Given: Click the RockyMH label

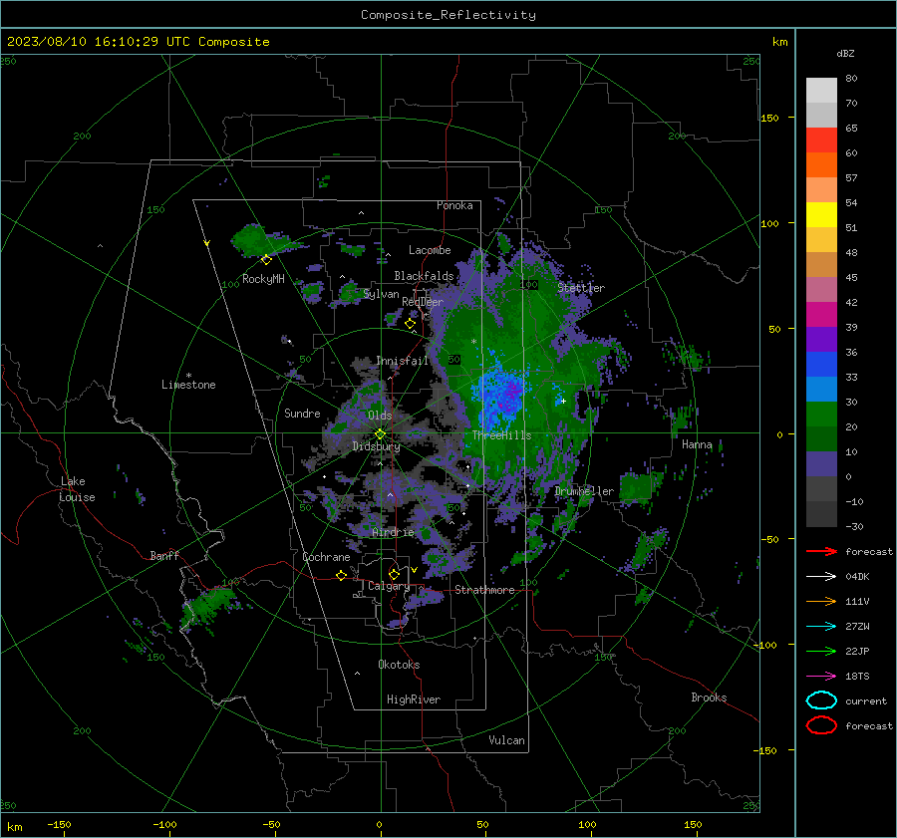Looking at the screenshot, I should coord(263,279).
